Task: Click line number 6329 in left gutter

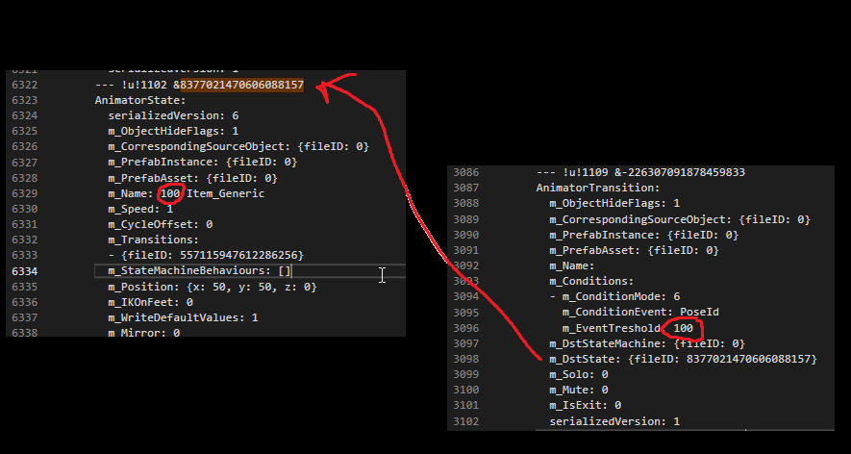Action: tap(24, 193)
